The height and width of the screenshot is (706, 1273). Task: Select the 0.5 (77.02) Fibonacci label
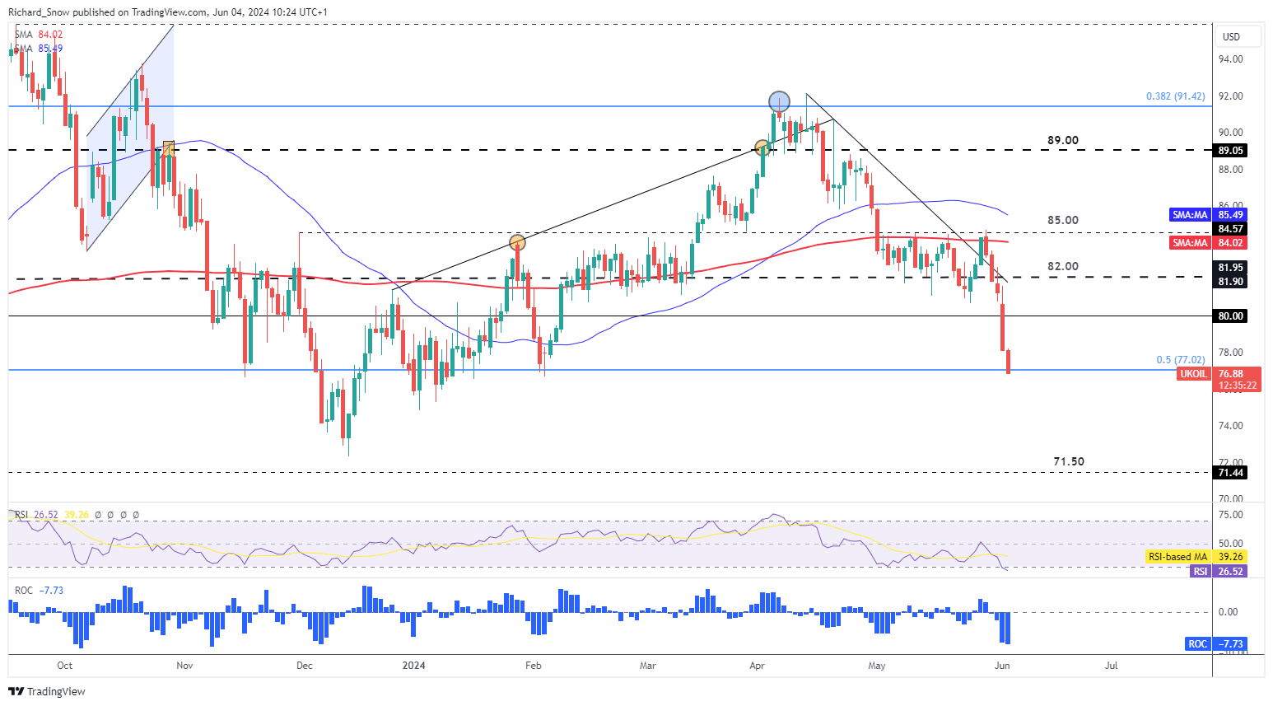click(1181, 360)
